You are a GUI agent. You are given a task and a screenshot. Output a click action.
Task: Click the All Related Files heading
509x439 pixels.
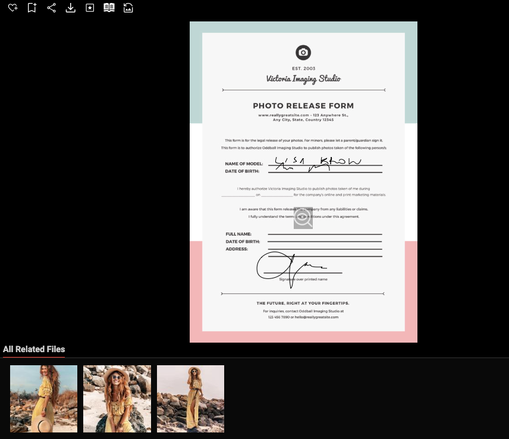coord(34,349)
